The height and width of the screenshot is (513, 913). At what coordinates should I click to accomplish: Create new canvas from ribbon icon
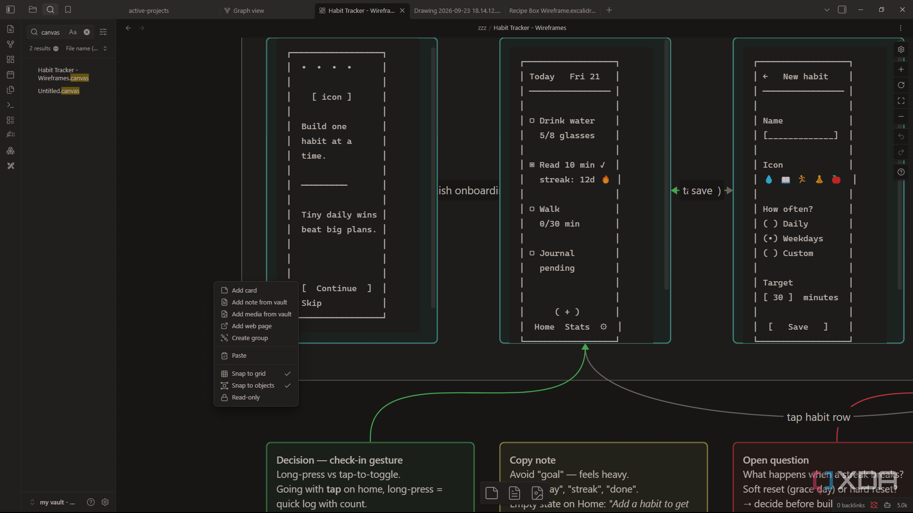10,59
